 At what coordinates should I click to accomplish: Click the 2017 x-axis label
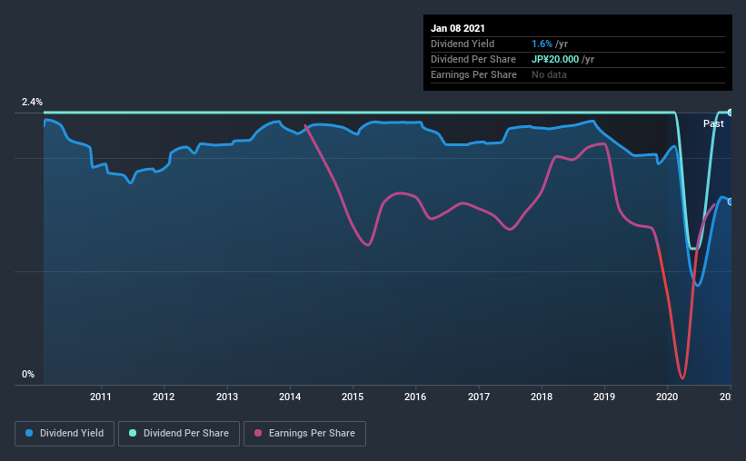[x=479, y=397]
